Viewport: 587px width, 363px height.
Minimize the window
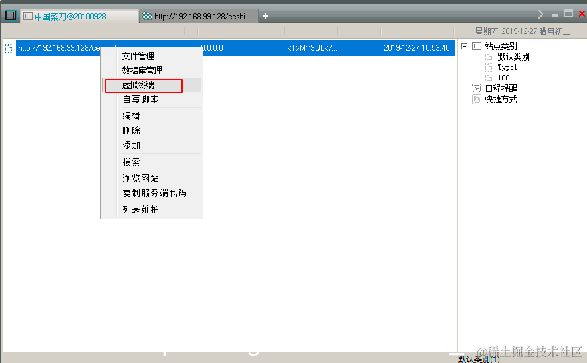click(x=555, y=15)
